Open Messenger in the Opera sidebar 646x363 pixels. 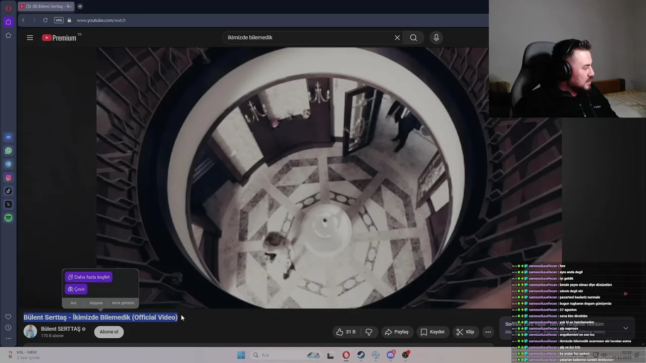click(x=8, y=137)
